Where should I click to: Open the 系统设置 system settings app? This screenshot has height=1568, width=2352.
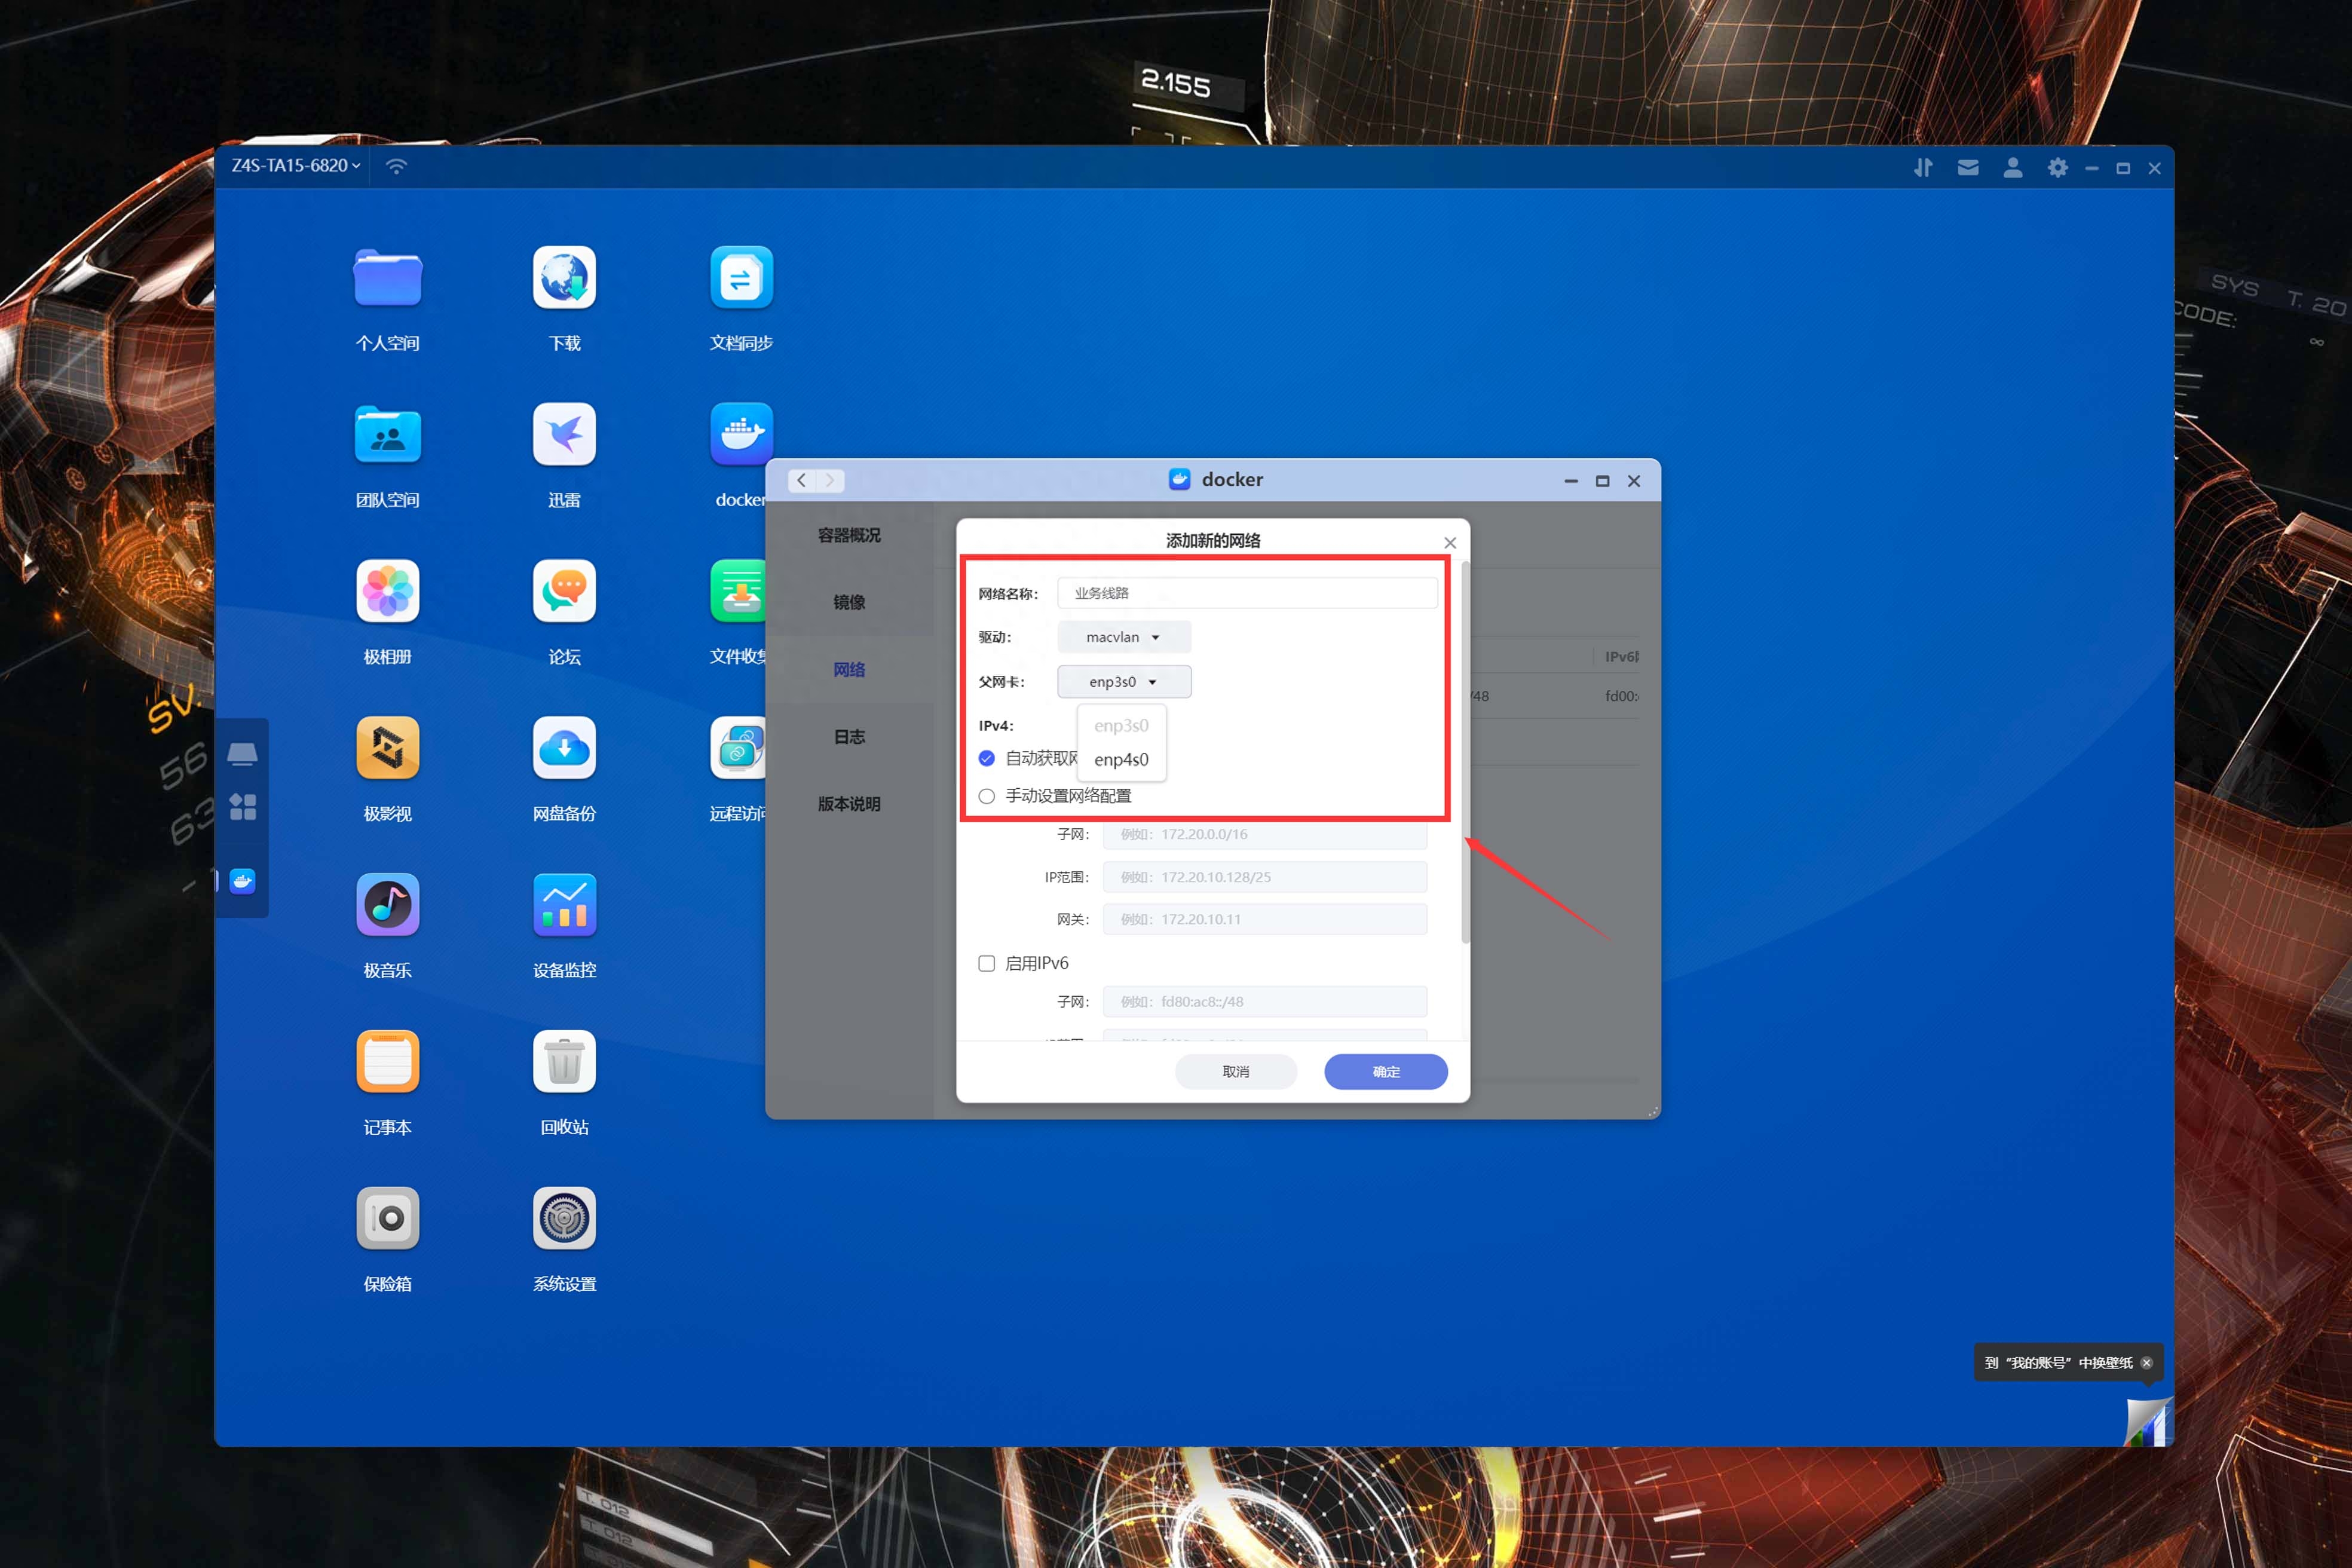point(564,1218)
